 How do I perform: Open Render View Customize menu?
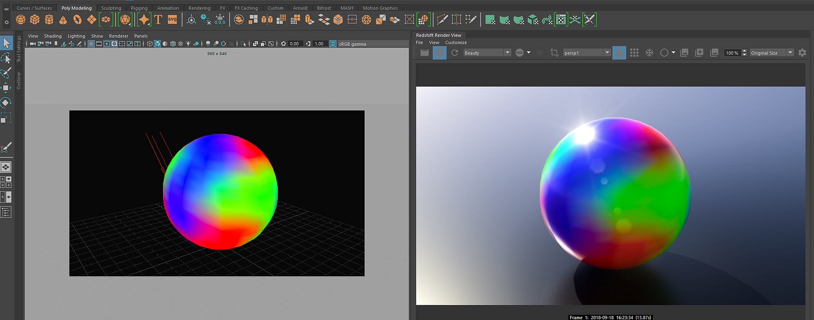tap(456, 42)
